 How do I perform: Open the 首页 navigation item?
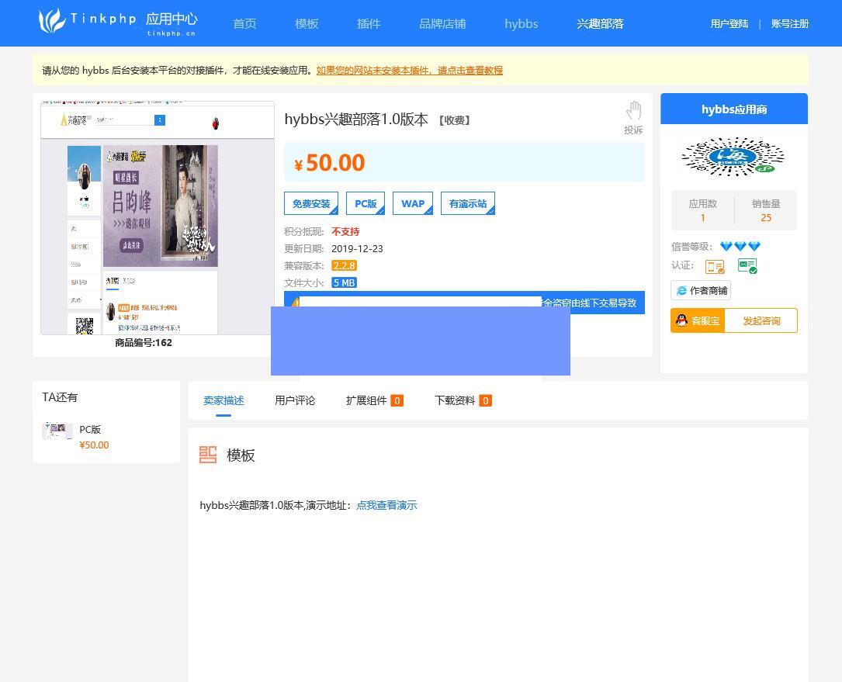click(244, 23)
